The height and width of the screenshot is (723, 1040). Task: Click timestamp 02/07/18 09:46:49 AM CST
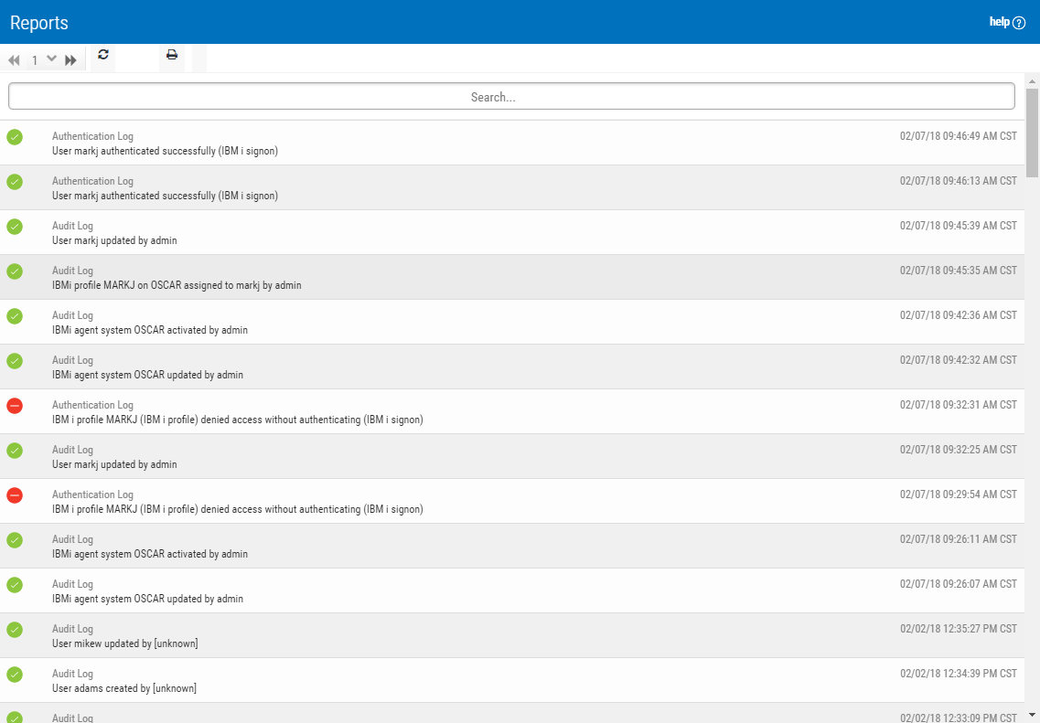[959, 136]
